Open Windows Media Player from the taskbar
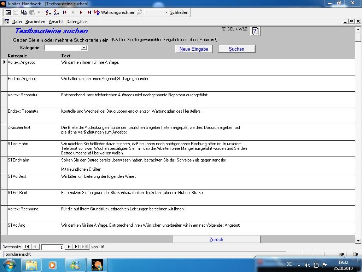 click(x=52, y=265)
